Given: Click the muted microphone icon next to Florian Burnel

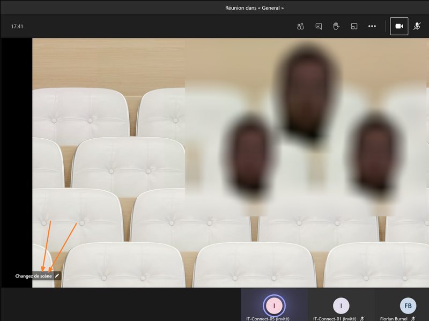Looking at the screenshot, I should [x=414, y=318].
